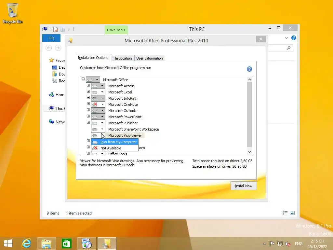Open the SharePoint Workspace install option dropdown
Viewport: 333px width, 250px height.
pos(98,129)
